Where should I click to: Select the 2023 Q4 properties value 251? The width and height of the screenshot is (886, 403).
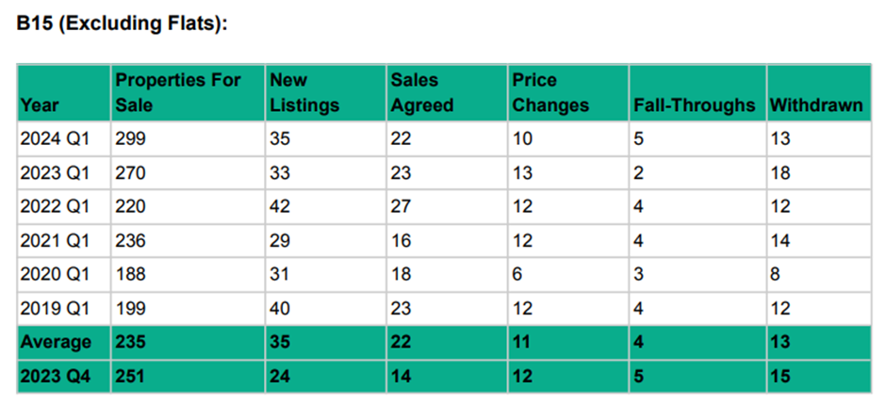(x=130, y=376)
